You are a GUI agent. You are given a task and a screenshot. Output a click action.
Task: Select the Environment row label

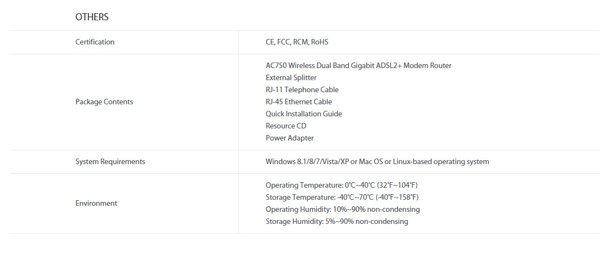96,203
